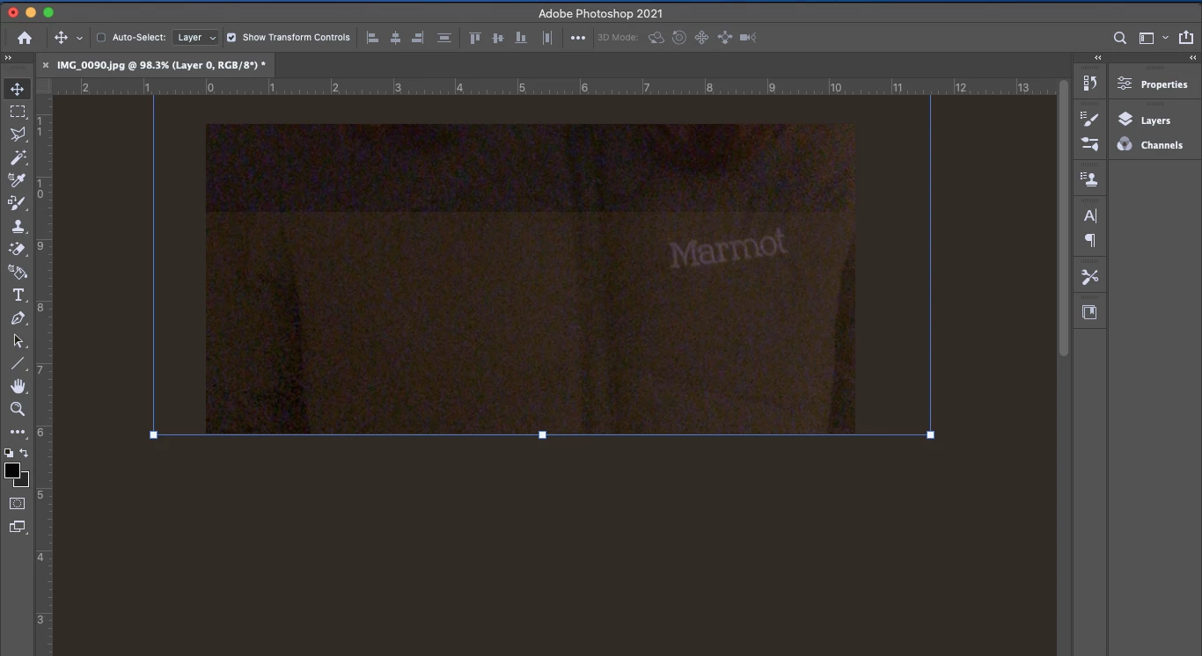Open the History panel icon

tap(1089, 83)
